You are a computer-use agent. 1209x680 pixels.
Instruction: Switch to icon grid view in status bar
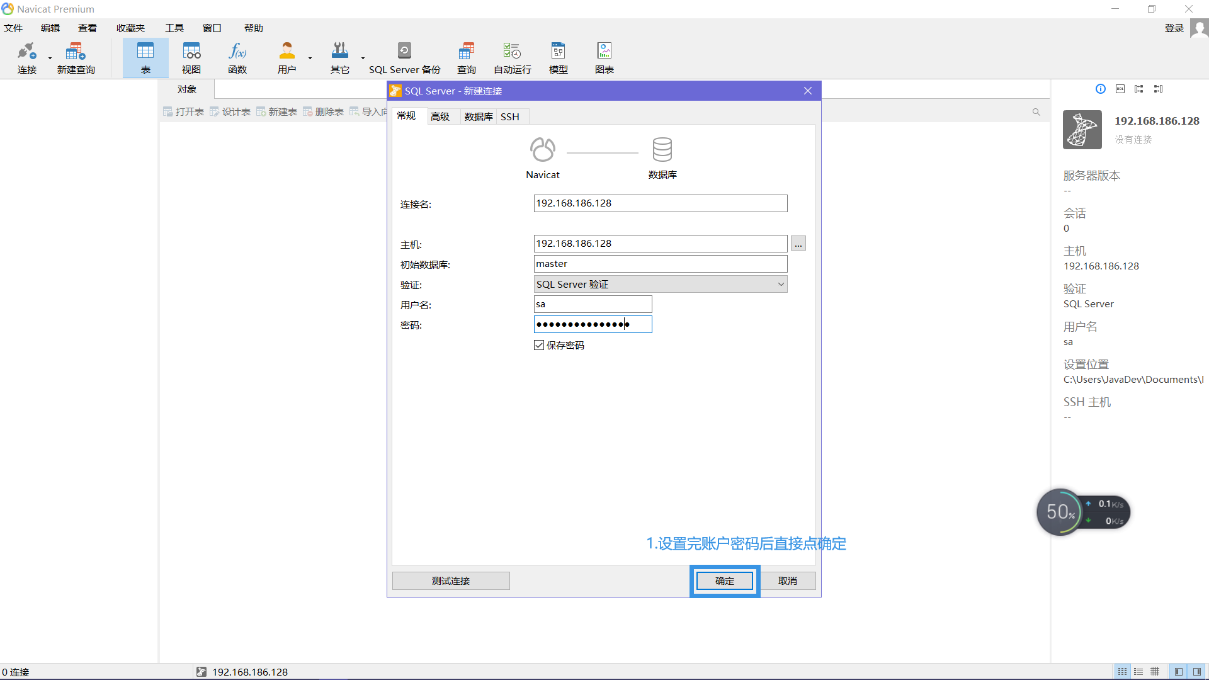click(1122, 672)
